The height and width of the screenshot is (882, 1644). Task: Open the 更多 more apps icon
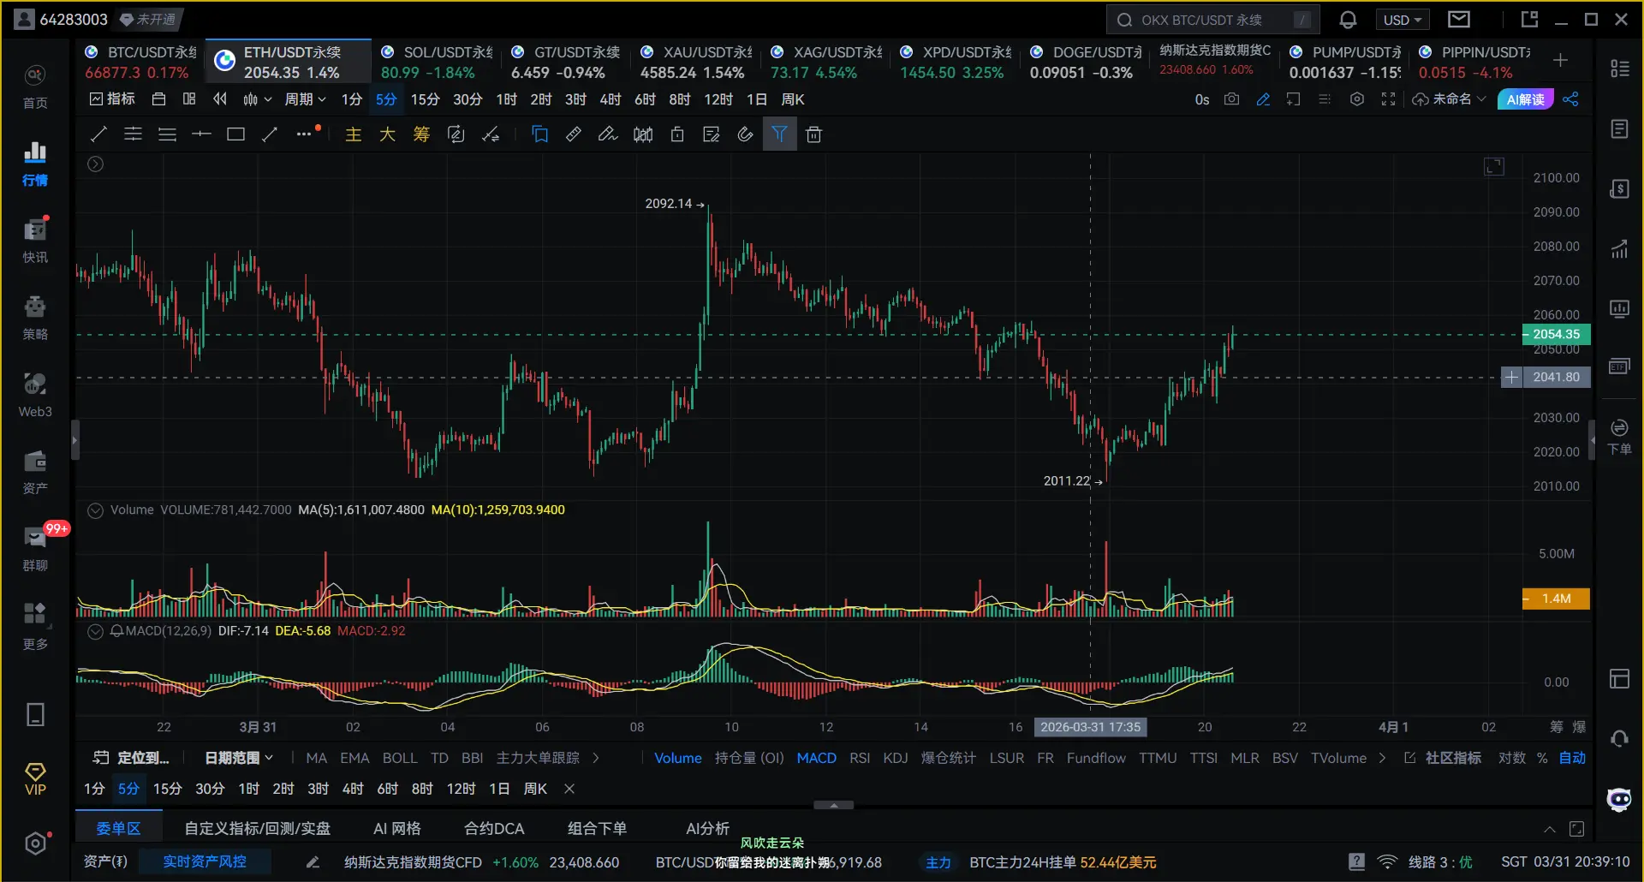35,626
